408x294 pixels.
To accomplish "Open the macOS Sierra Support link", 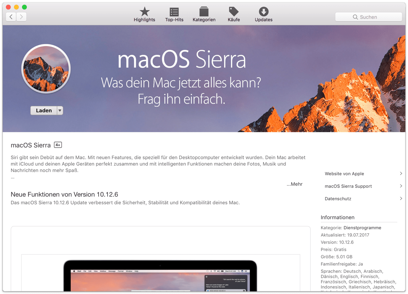I will (348, 186).
